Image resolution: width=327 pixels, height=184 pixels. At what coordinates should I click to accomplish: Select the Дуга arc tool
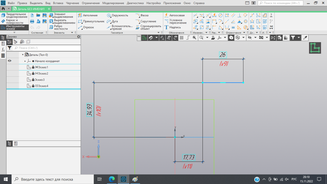[112, 21]
